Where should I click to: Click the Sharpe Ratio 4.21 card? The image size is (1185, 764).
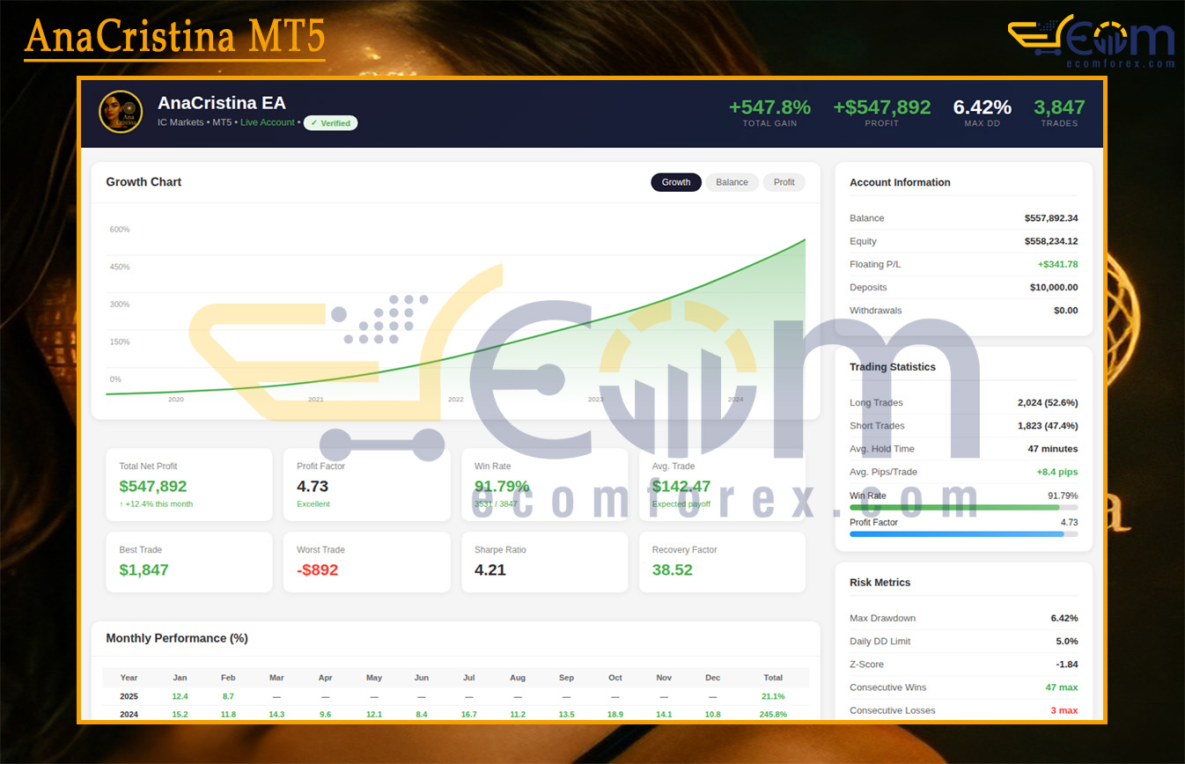coord(544,562)
